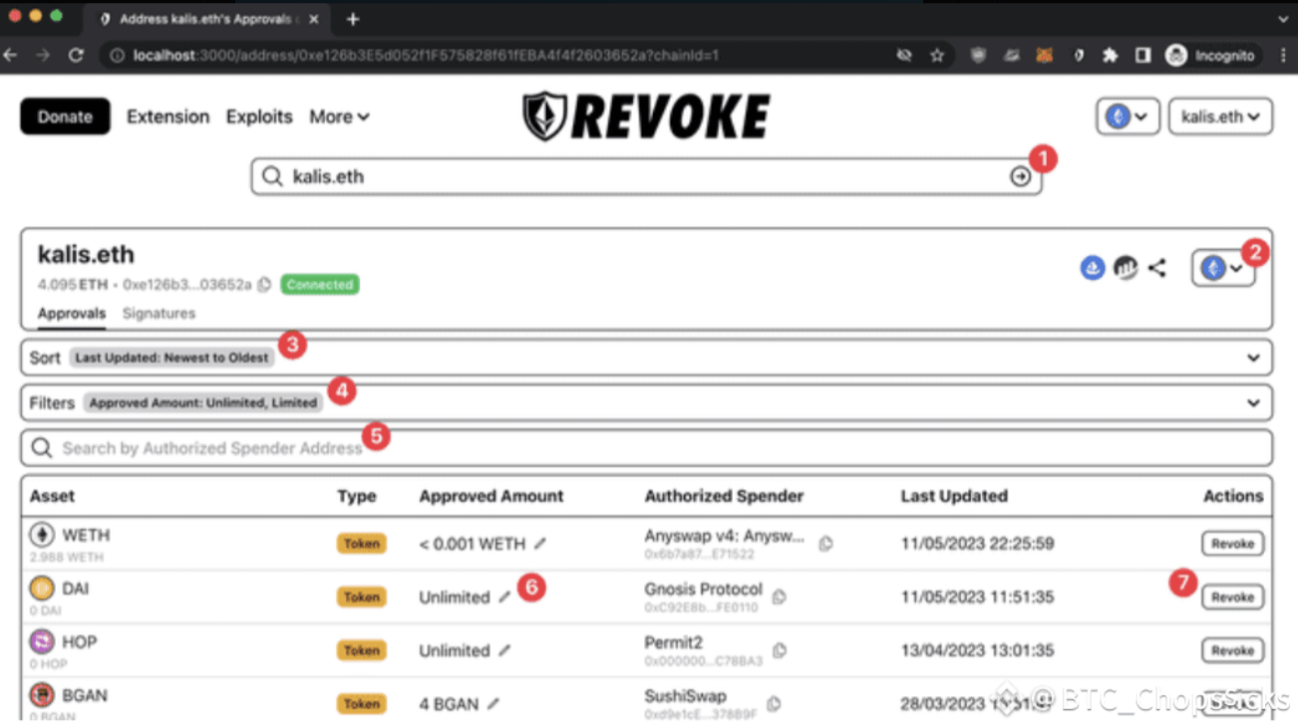Open the browser Extensions puzzle icon
The height and width of the screenshot is (728, 1298).
pyautogui.click(x=1110, y=56)
